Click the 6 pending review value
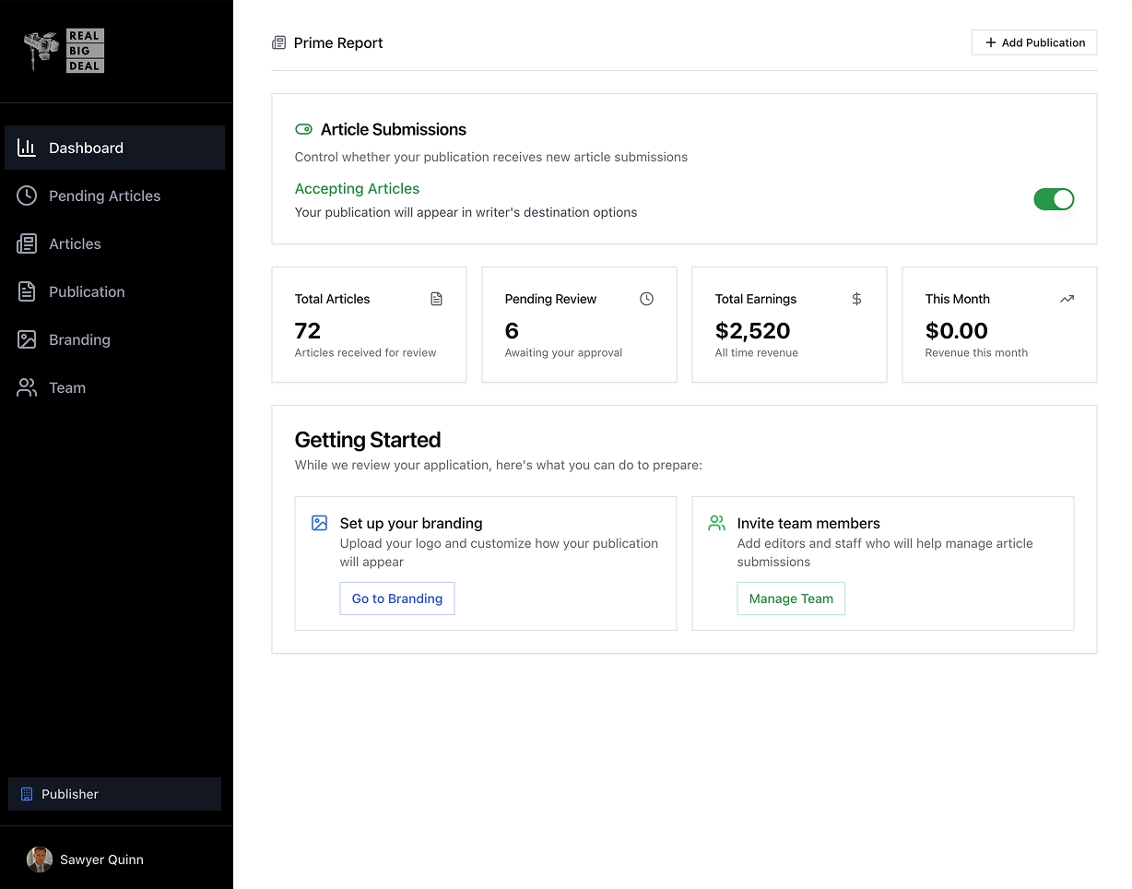Image resolution: width=1132 pixels, height=889 pixels. point(512,330)
